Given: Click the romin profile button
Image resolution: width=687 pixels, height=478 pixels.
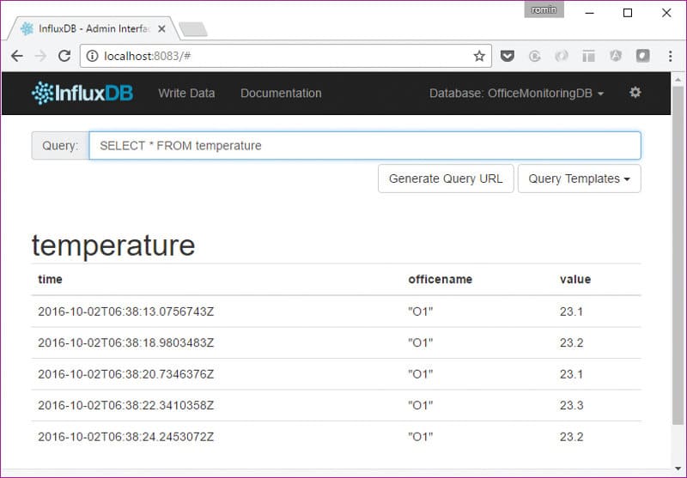Looking at the screenshot, I should (543, 10).
